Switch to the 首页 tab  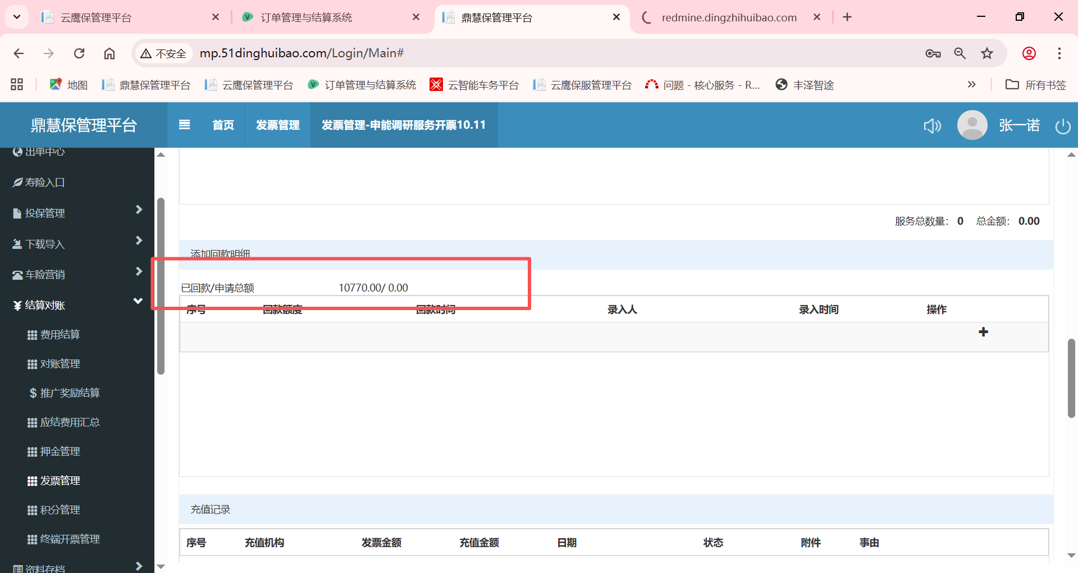(x=223, y=125)
